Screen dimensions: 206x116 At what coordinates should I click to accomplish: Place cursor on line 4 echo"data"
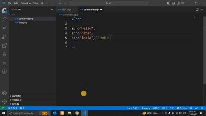(82, 33)
